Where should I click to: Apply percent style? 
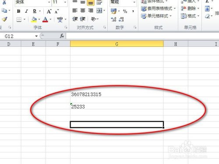coord(125,11)
